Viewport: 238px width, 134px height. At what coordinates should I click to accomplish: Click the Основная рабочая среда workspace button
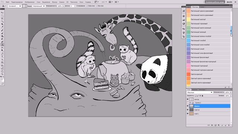215,2
